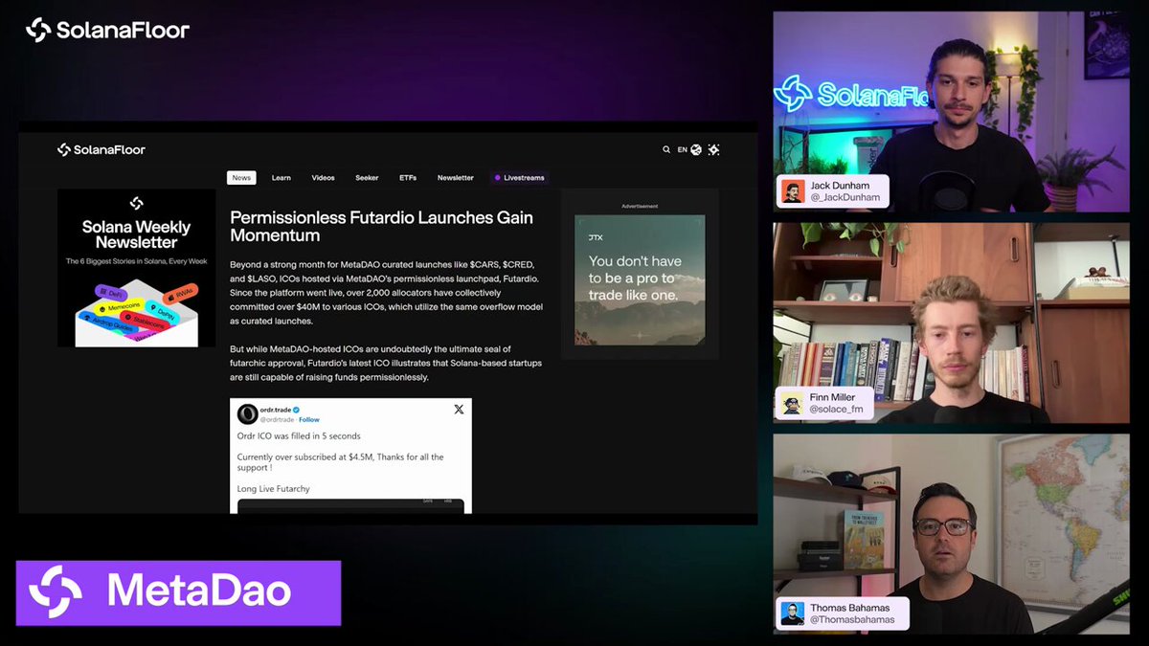This screenshot has width=1149, height=646.
Task: Click the @Thomasbahamas handle text
Action: coord(852,619)
